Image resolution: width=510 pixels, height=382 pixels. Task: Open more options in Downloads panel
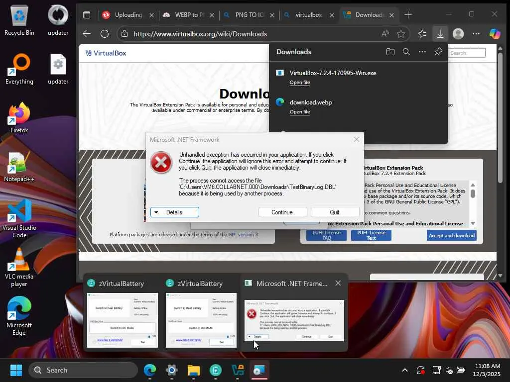tap(422, 52)
